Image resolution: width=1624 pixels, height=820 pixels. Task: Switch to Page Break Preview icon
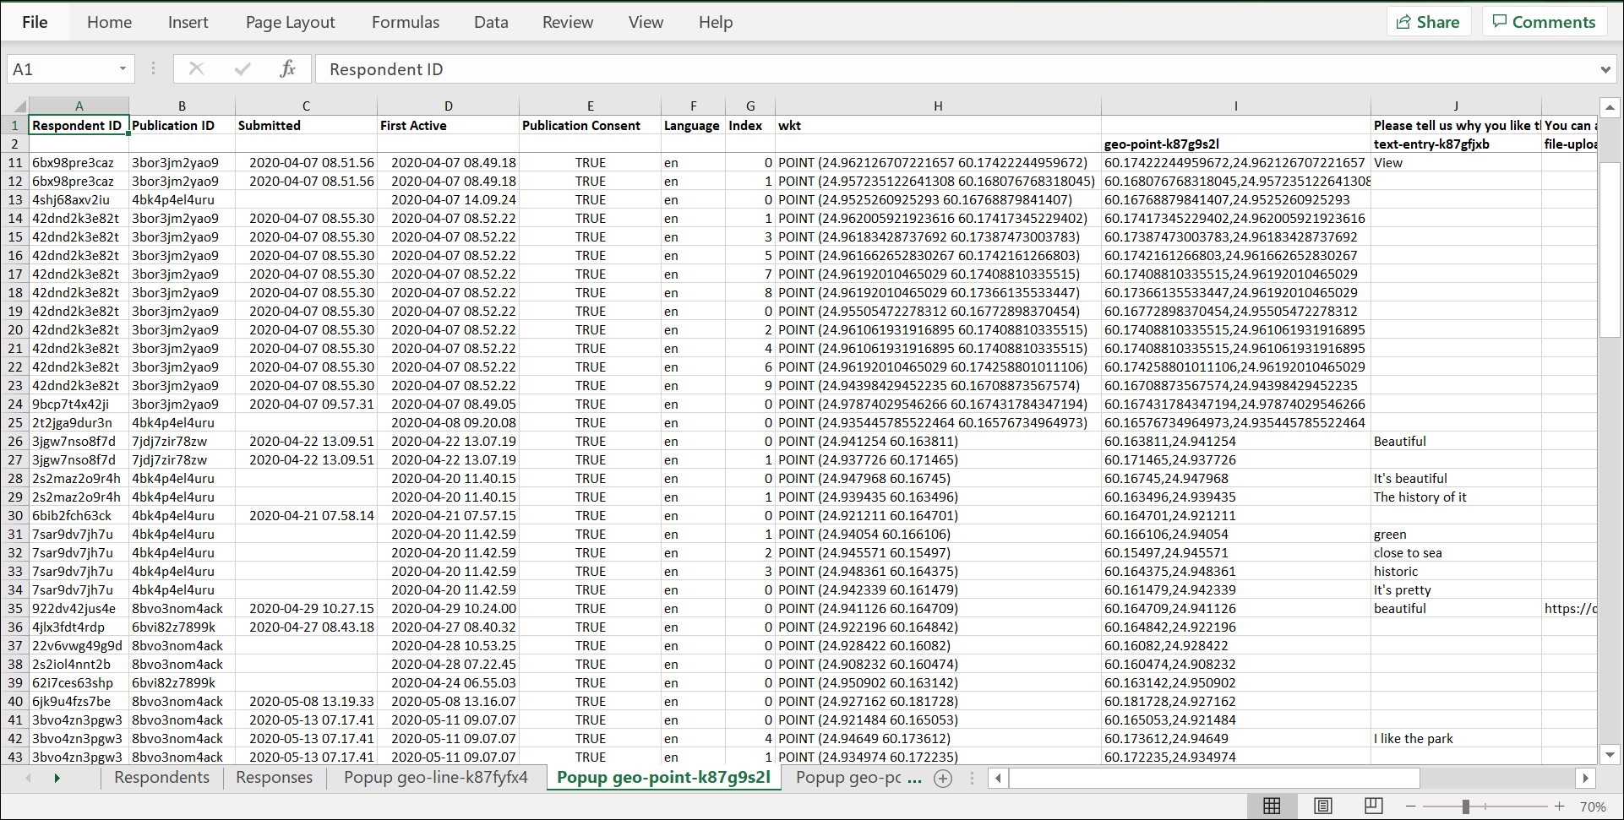tap(1374, 806)
